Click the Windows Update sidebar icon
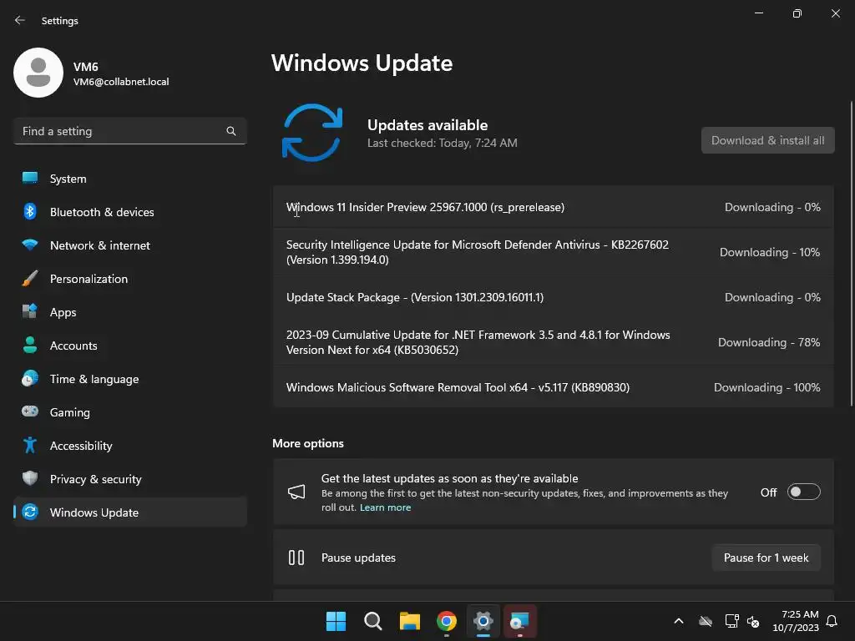This screenshot has height=641, width=855. (x=30, y=512)
